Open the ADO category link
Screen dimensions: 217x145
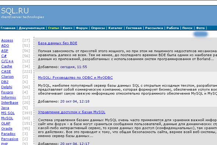click(x=5, y=46)
